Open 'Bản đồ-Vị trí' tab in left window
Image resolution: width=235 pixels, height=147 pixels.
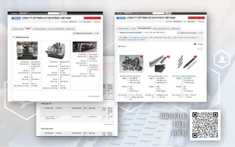(x=70, y=29)
